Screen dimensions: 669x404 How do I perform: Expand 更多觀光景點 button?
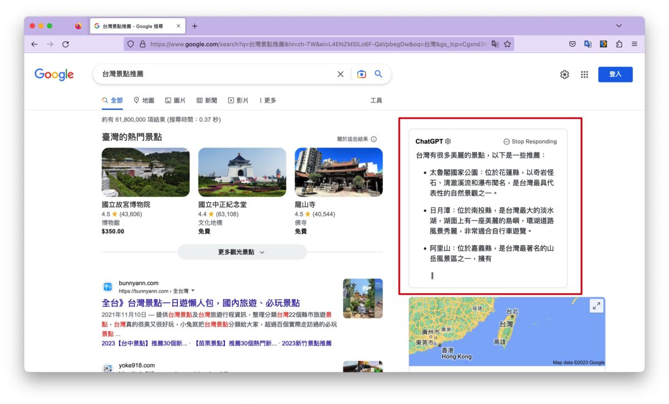242,252
